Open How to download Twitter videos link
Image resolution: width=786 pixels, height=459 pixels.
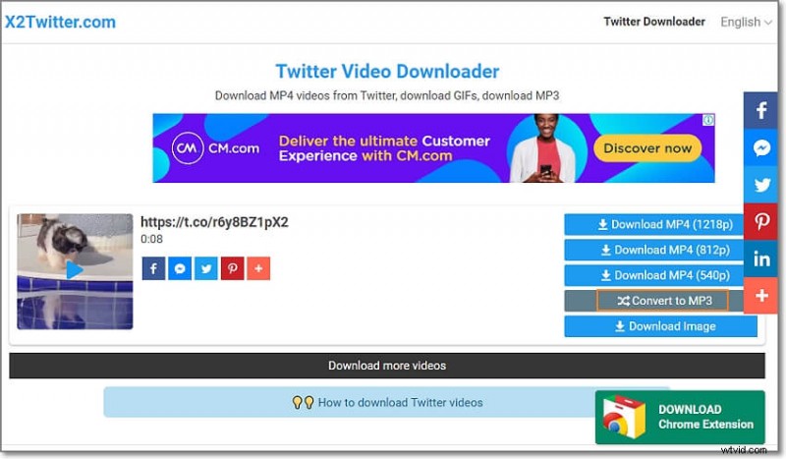387,402
